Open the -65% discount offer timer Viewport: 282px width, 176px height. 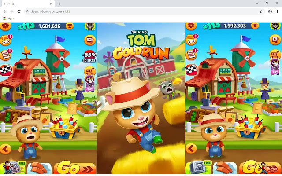pos(89,57)
